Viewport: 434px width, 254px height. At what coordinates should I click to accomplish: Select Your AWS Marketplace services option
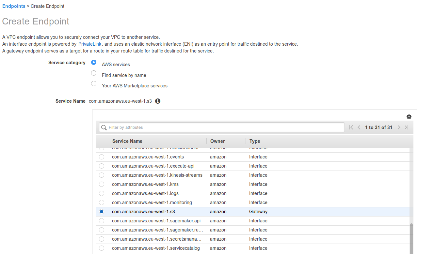click(x=94, y=83)
